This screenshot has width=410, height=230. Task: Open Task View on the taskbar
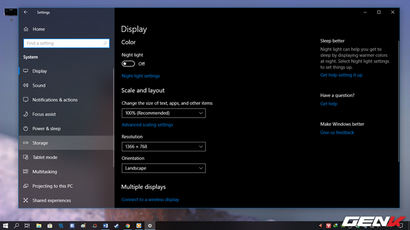[27, 226]
